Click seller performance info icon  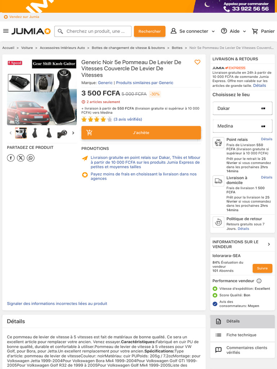[x=259, y=281]
